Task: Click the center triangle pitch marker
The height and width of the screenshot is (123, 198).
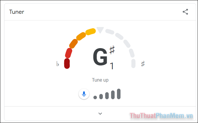Action: tap(100, 30)
